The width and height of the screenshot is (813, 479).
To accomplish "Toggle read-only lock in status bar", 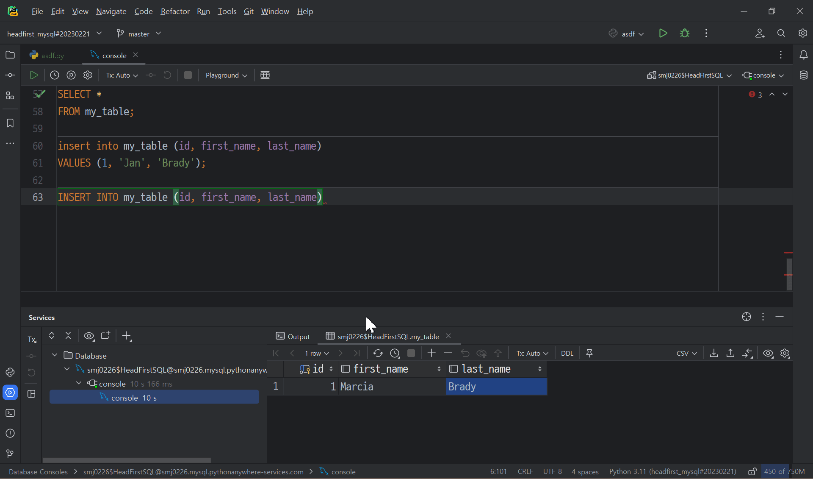I will pos(752,471).
